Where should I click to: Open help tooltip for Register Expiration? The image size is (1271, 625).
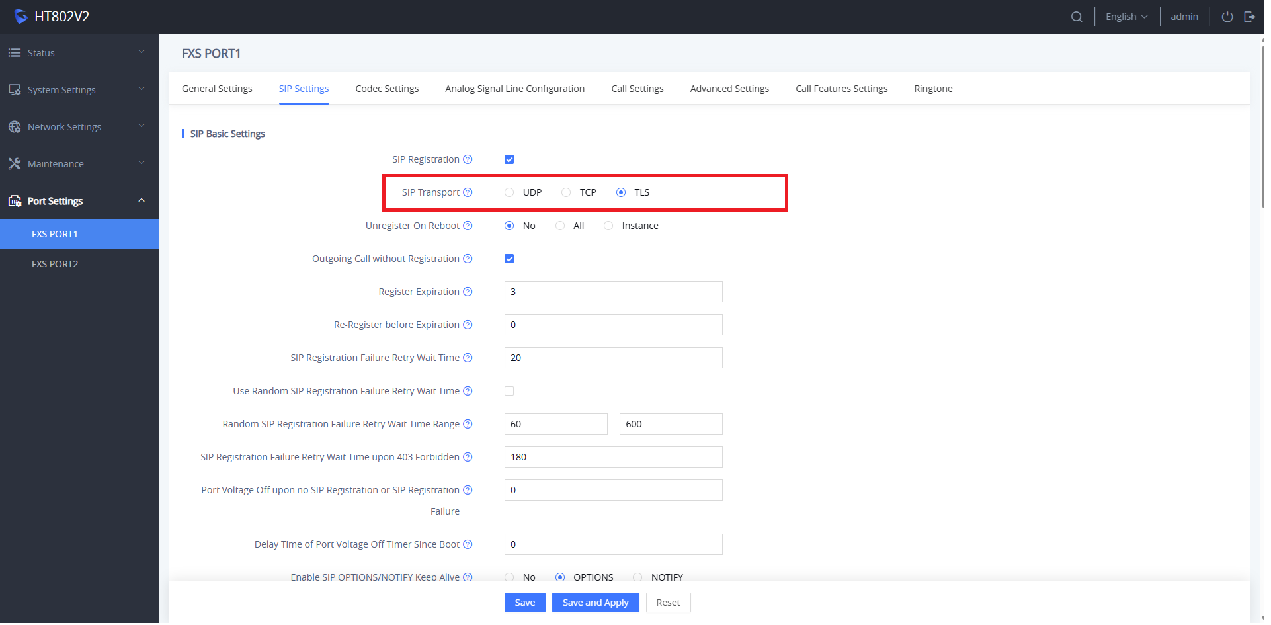pyautogui.click(x=468, y=292)
